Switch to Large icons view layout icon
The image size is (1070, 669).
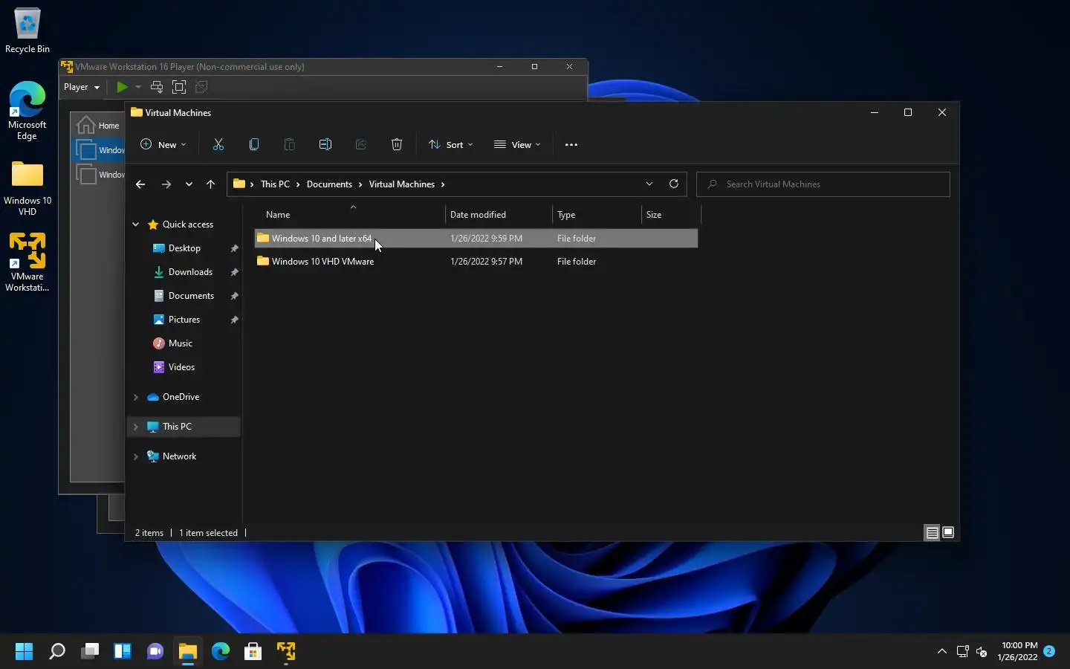[x=948, y=532]
